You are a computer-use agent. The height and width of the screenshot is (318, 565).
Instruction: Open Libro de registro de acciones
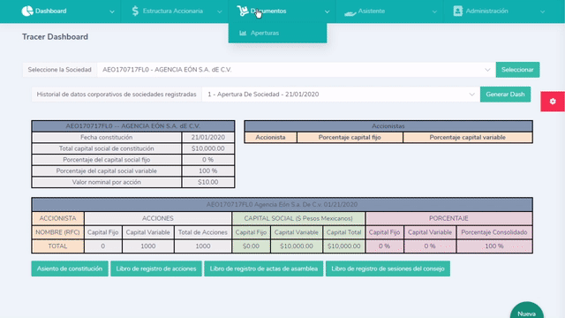pyautogui.click(x=156, y=269)
